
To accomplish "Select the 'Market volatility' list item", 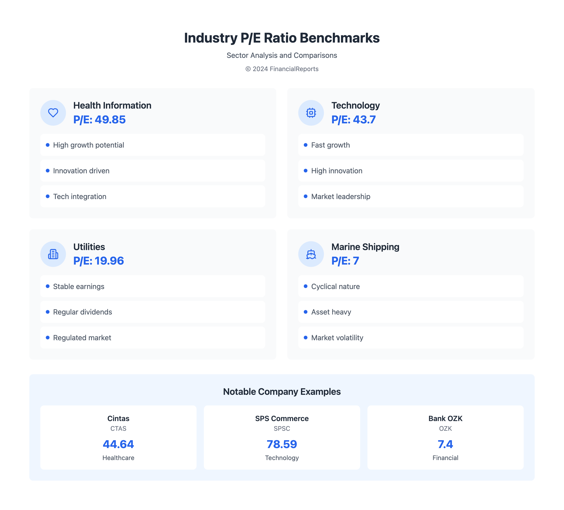I will 410,338.
